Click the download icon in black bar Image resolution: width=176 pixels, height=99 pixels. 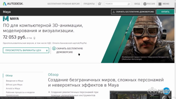114,12
